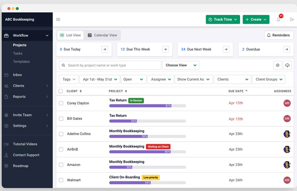Click the 81% progress bar for Corey Clayton
The height and width of the screenshot is (191, 297).
(147, 106)
